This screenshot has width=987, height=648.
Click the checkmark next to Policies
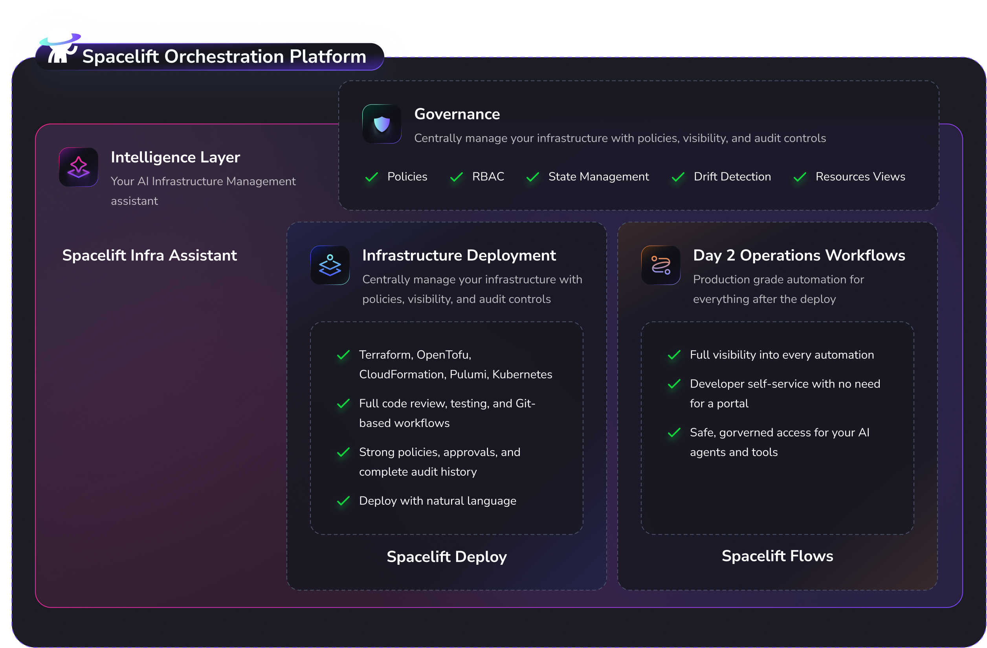[x=372, y=177]
